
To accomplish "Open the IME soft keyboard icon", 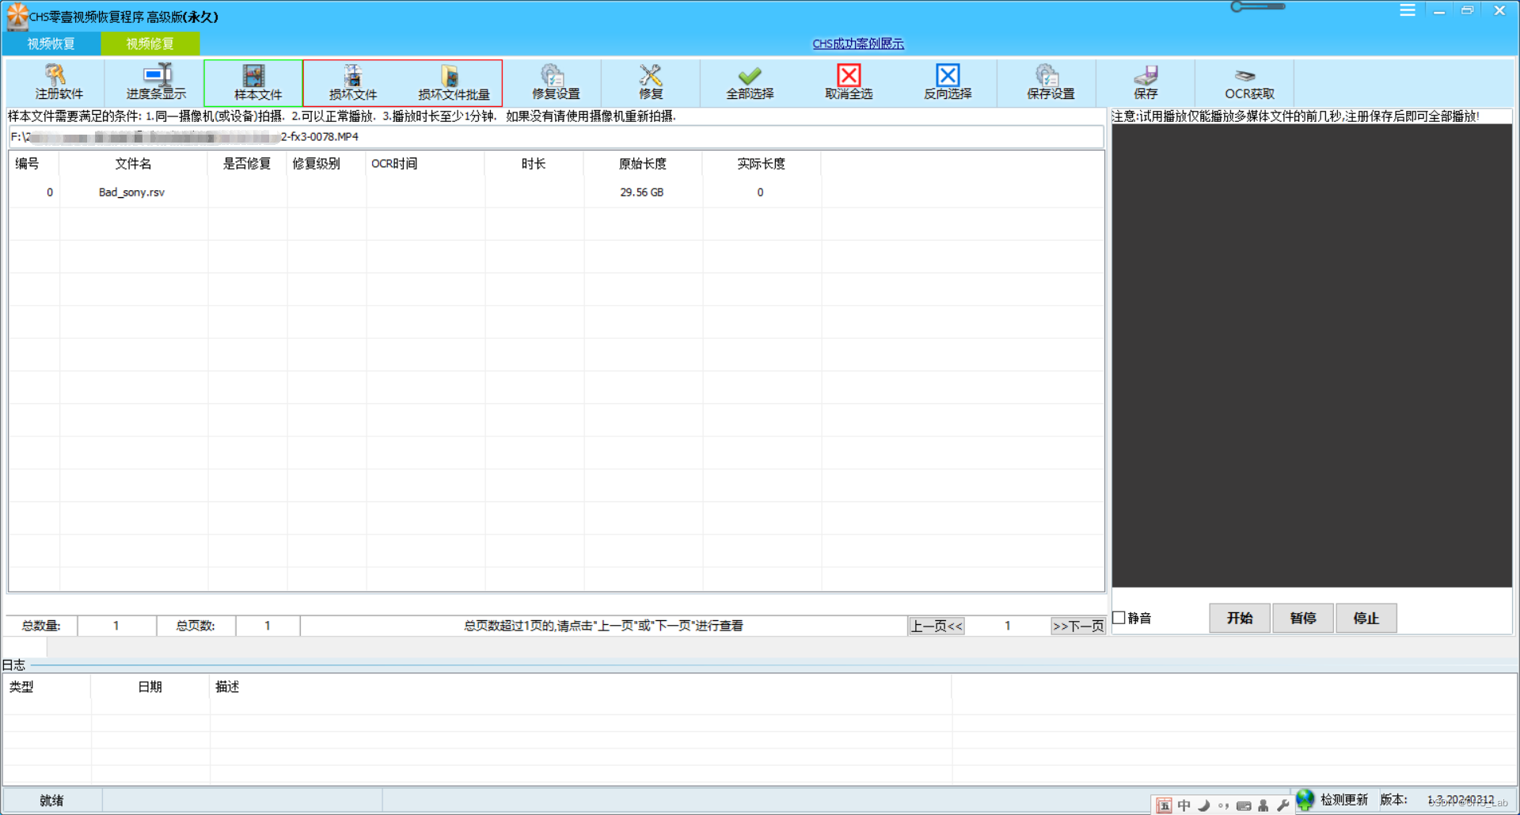I will click(x=1244, y=805).
